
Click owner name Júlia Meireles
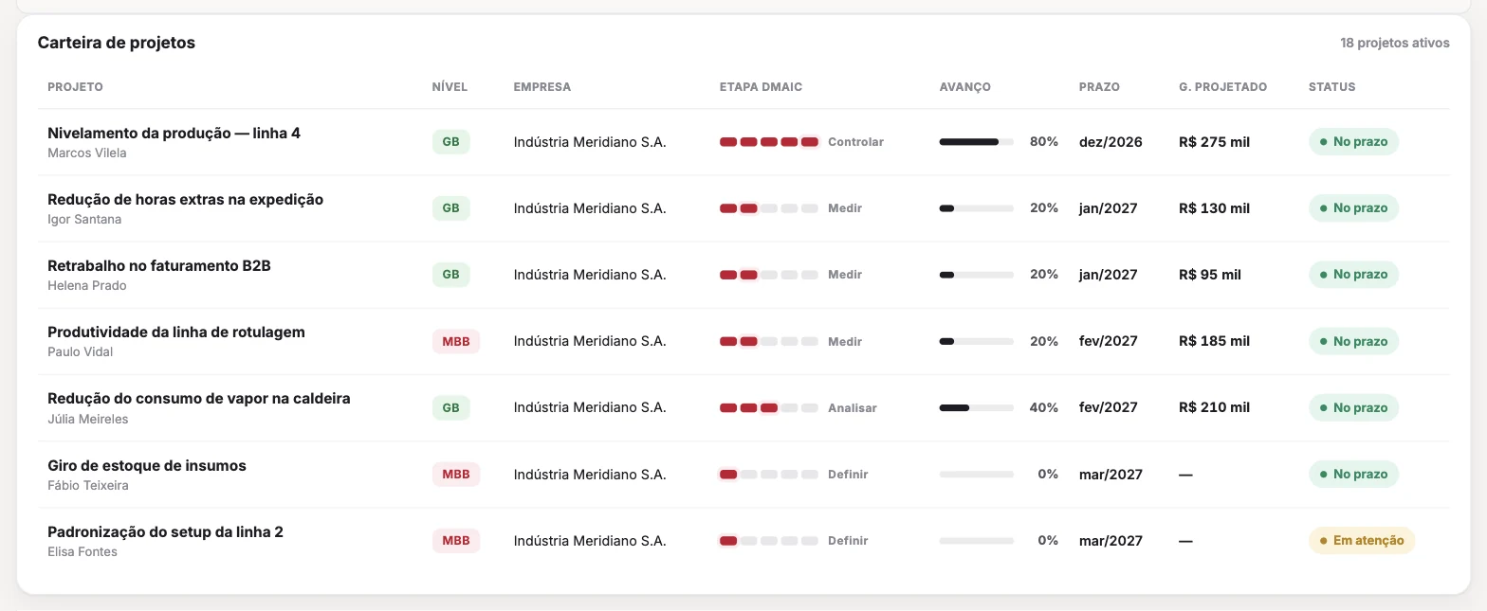[88, 420]
